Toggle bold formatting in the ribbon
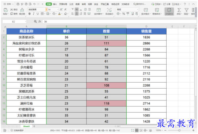 click(x=29, y=14)
